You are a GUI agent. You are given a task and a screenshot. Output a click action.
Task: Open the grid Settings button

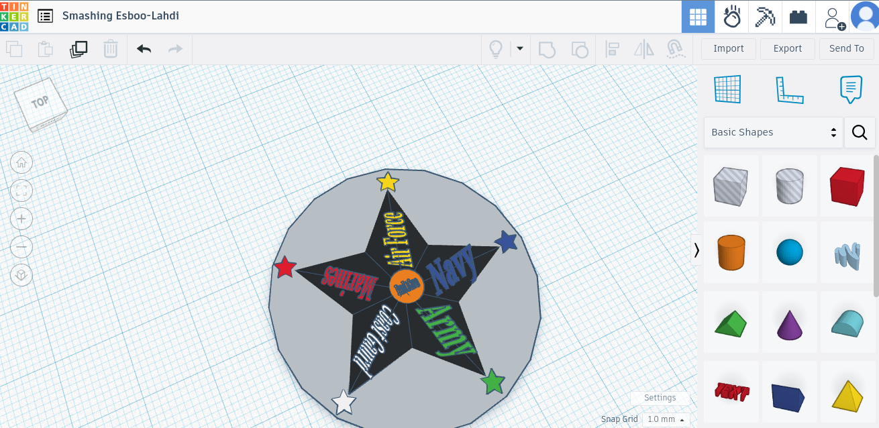(660, 398)
